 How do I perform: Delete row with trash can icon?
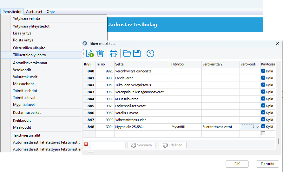[x=100, y=53]
